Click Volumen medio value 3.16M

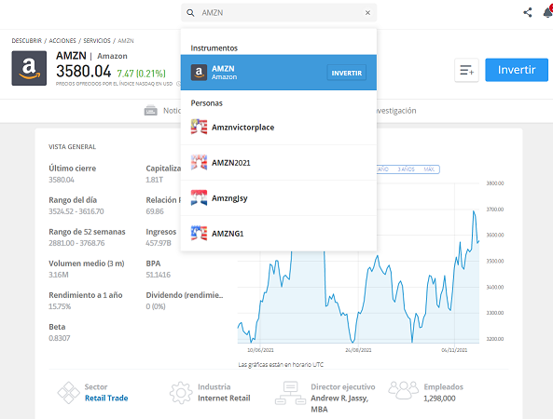(59, 275)
